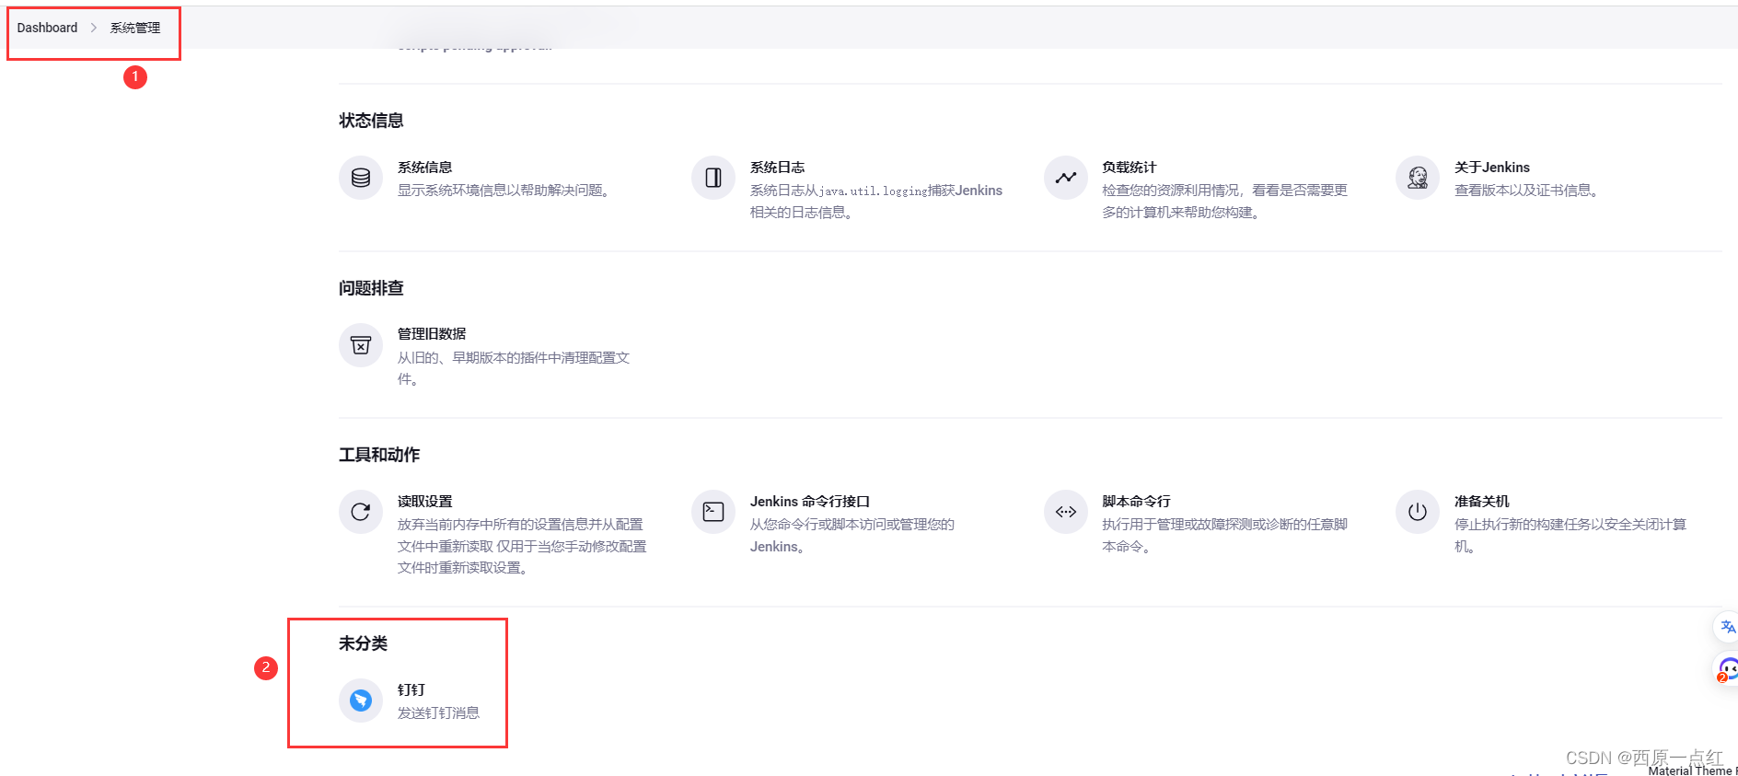Open the 读取设置 link title
The height and width of the screenshot is (776, 1738).
tap(425, 502)
